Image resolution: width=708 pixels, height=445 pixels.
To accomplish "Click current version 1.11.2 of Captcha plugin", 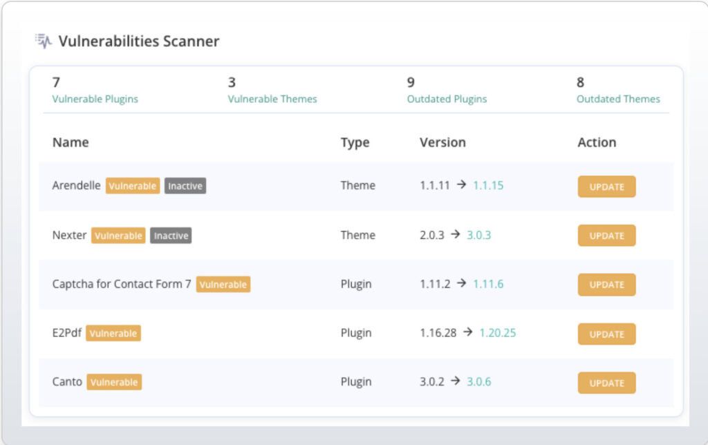I will click(x=435, y=284).
